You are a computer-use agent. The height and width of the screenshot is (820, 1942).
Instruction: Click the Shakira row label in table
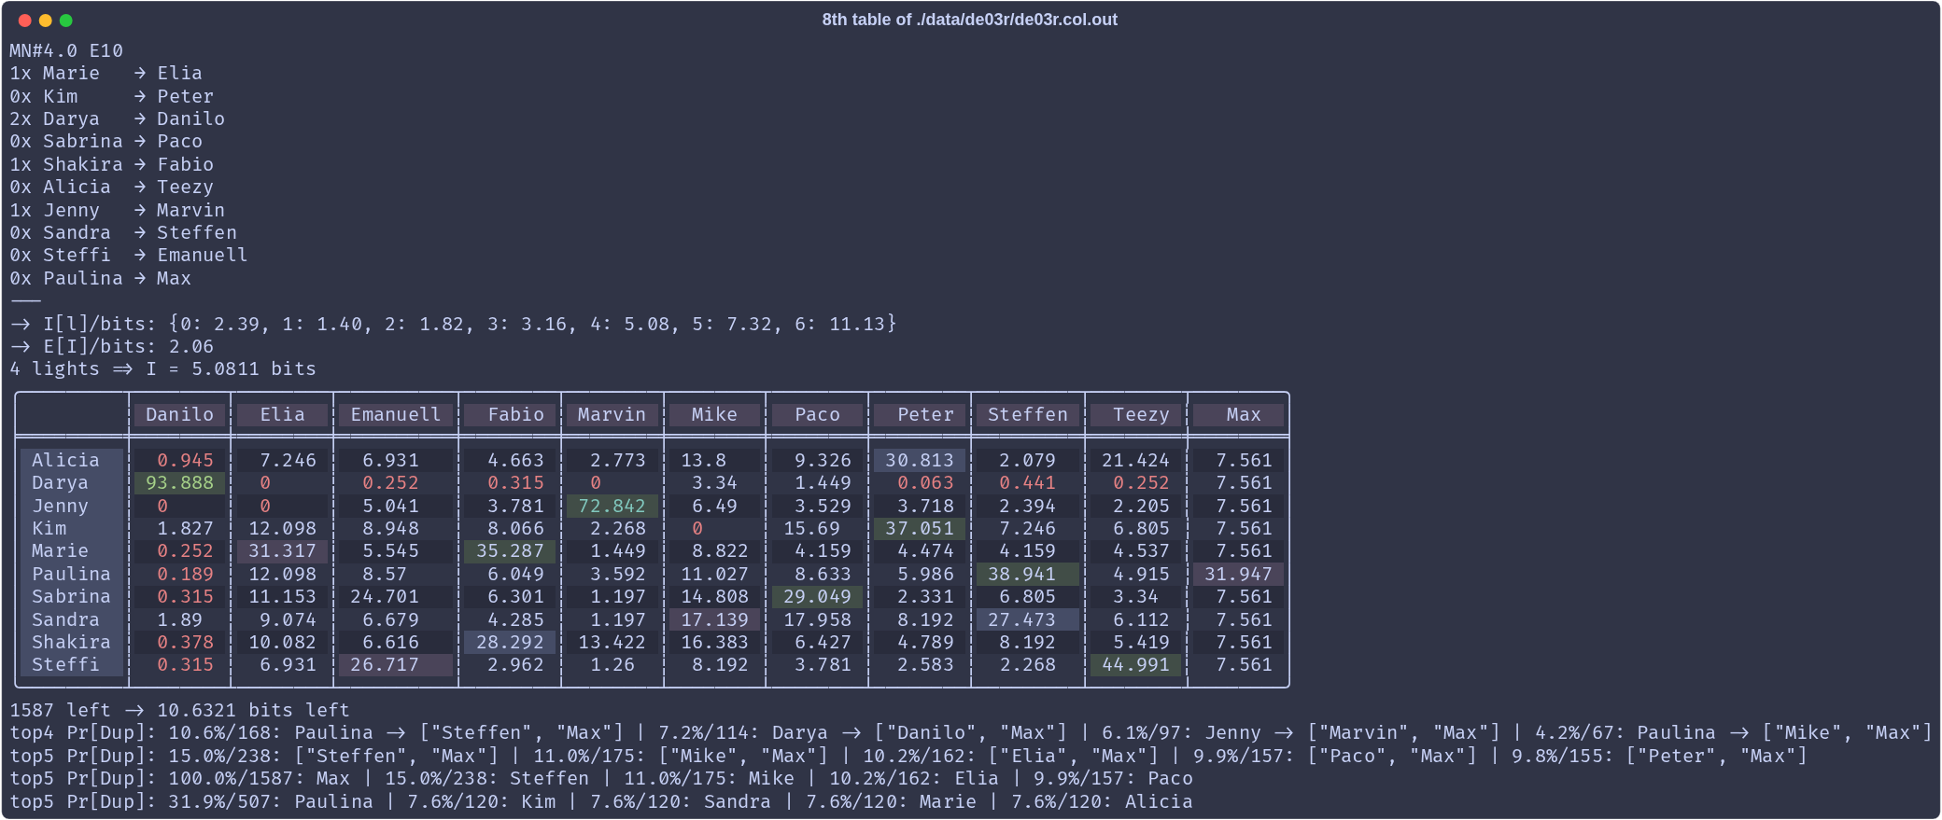pos(71,642)
